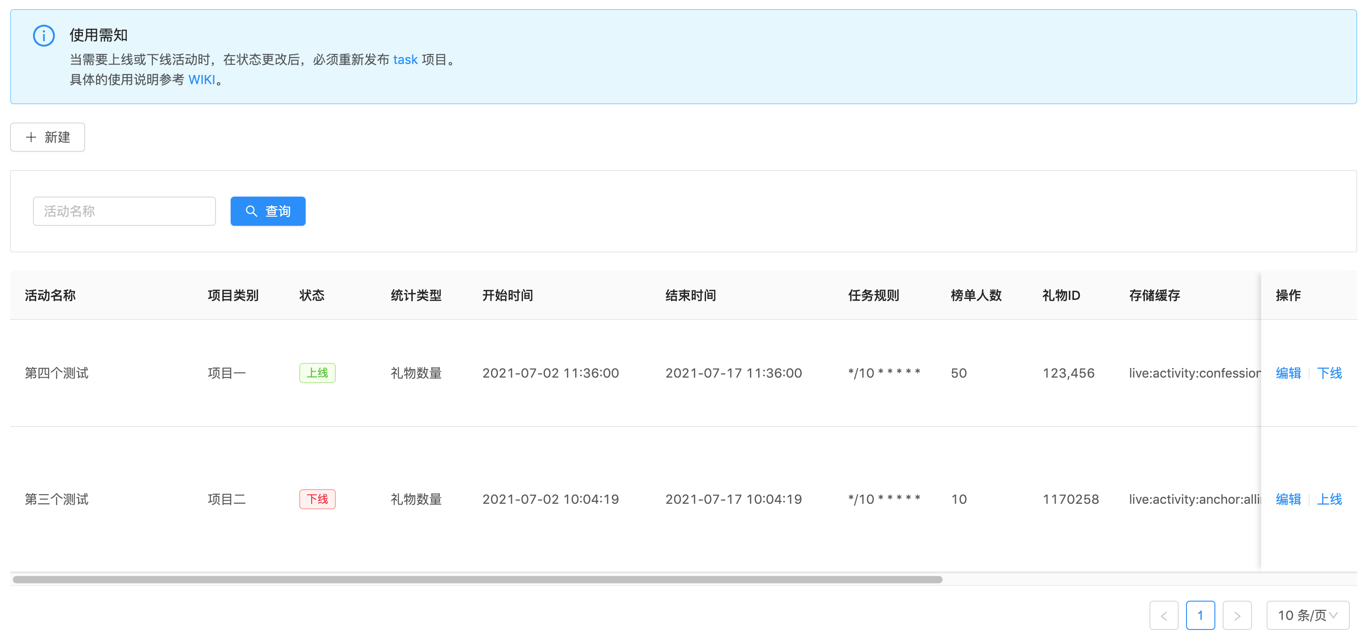Screen dimensions: 1370x640
Task: Select page 1 in pagination
Action: (1200, 616)
